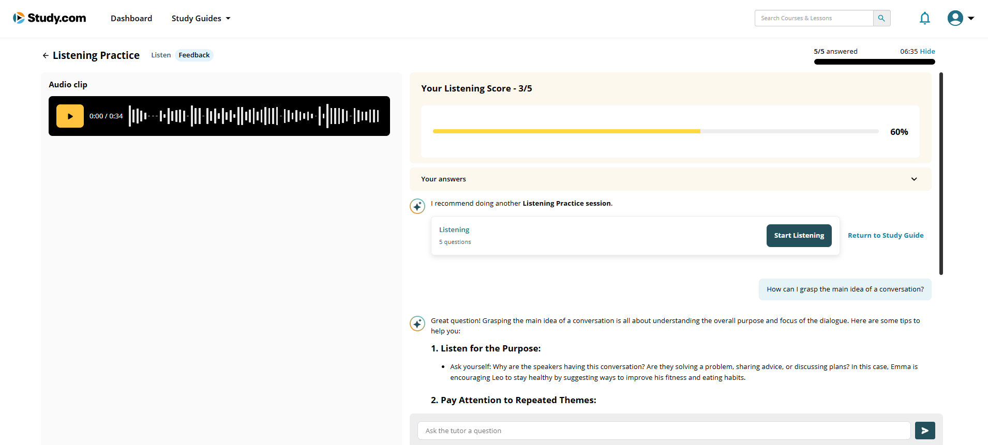Click the Study.com logo

click(x=50, y=18)
